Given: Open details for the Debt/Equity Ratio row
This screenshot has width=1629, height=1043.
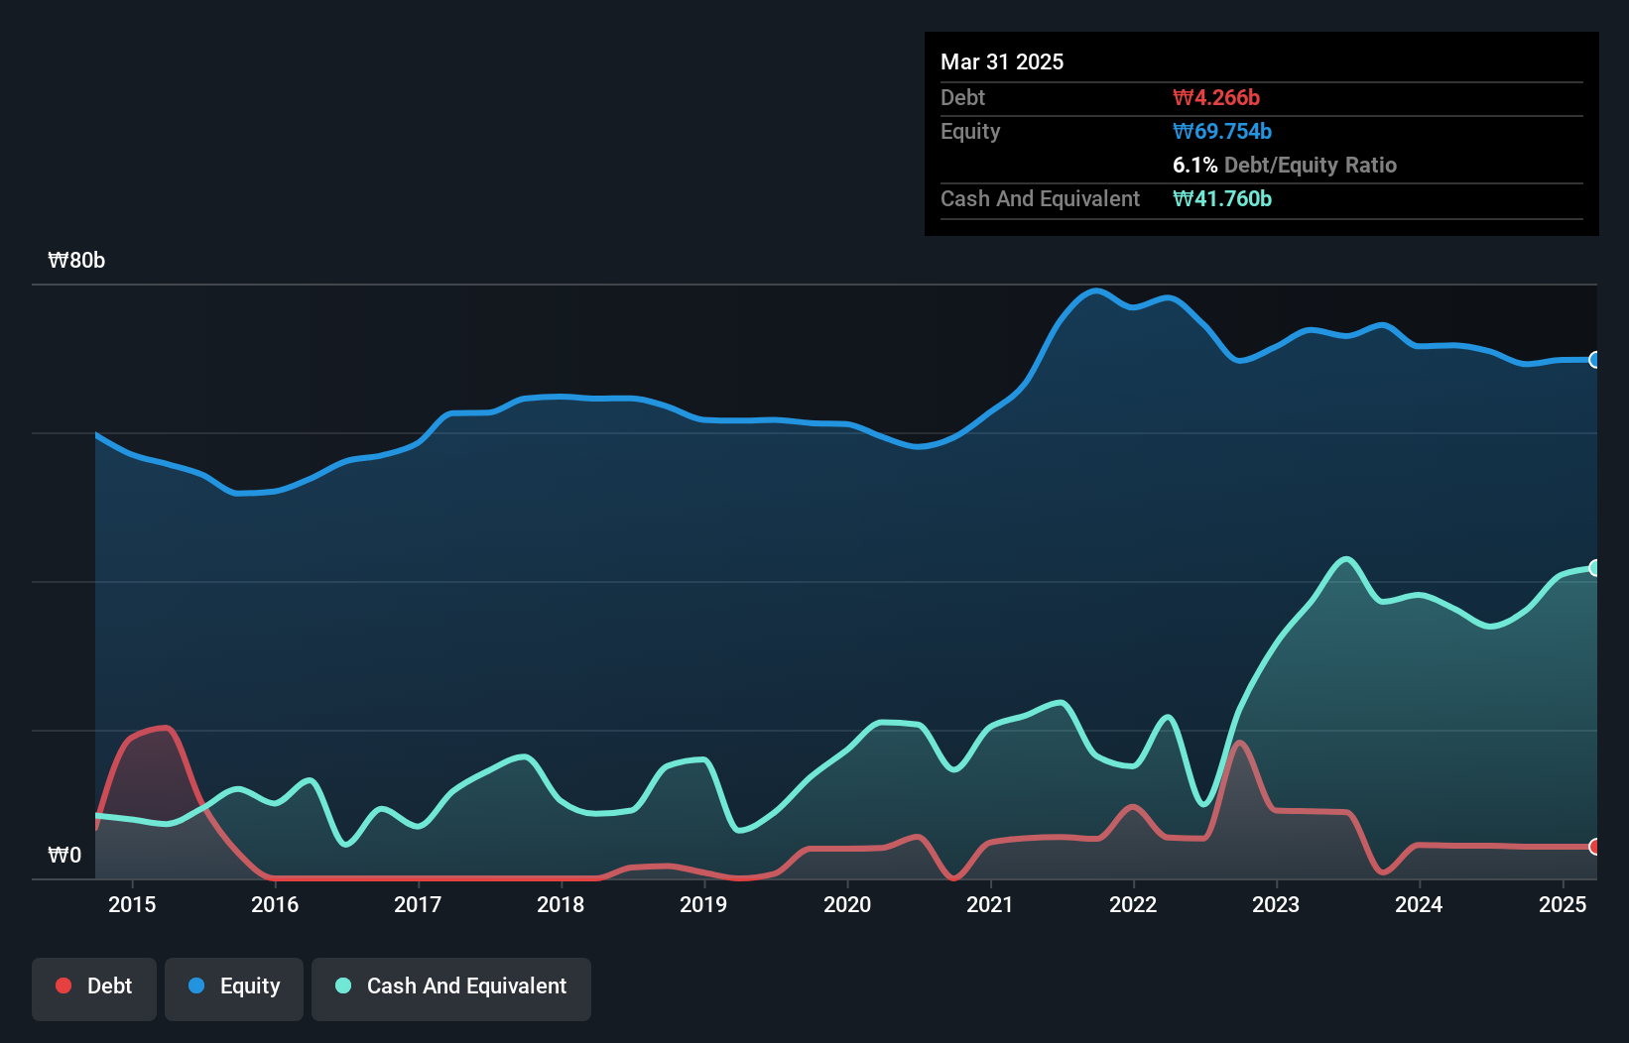Looking at the screenshot, I should (x=1285, y=165).
